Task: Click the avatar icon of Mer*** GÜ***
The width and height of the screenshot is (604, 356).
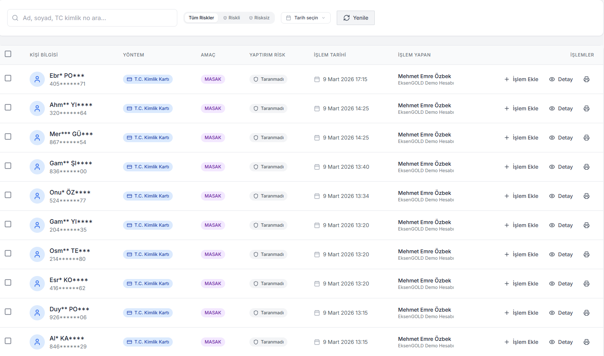Action: point(37,138)
